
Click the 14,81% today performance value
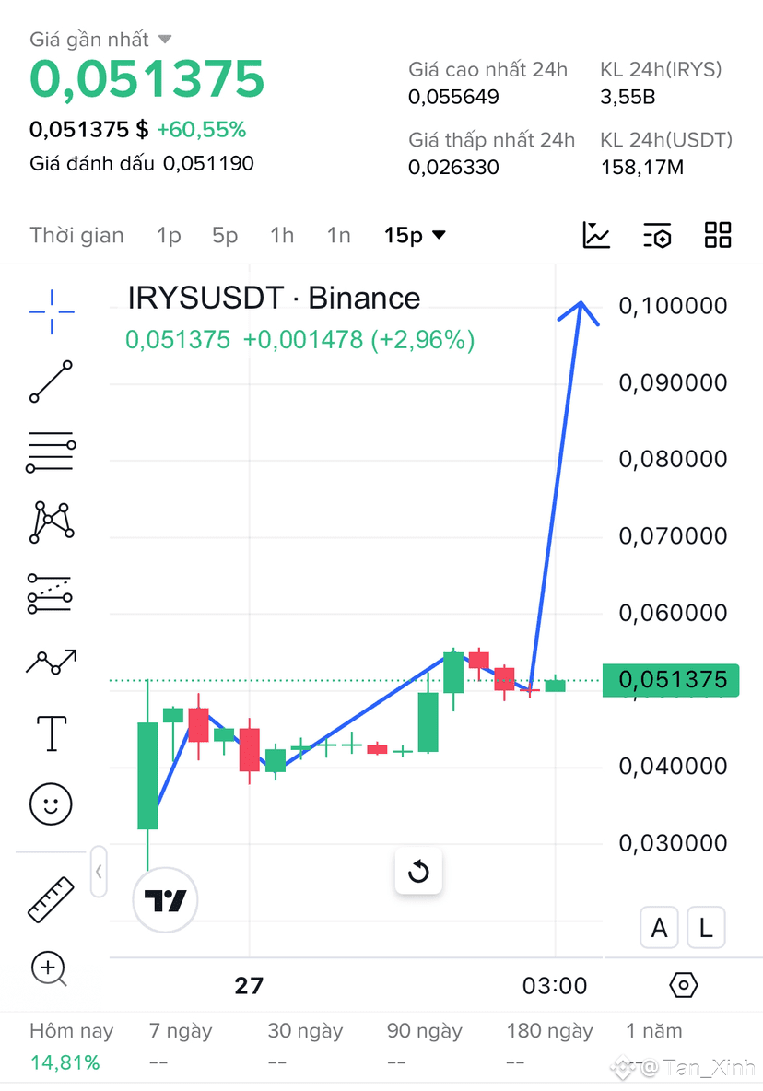[x=65, y=1062]
